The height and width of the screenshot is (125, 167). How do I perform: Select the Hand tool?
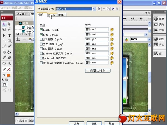[4, 64]
